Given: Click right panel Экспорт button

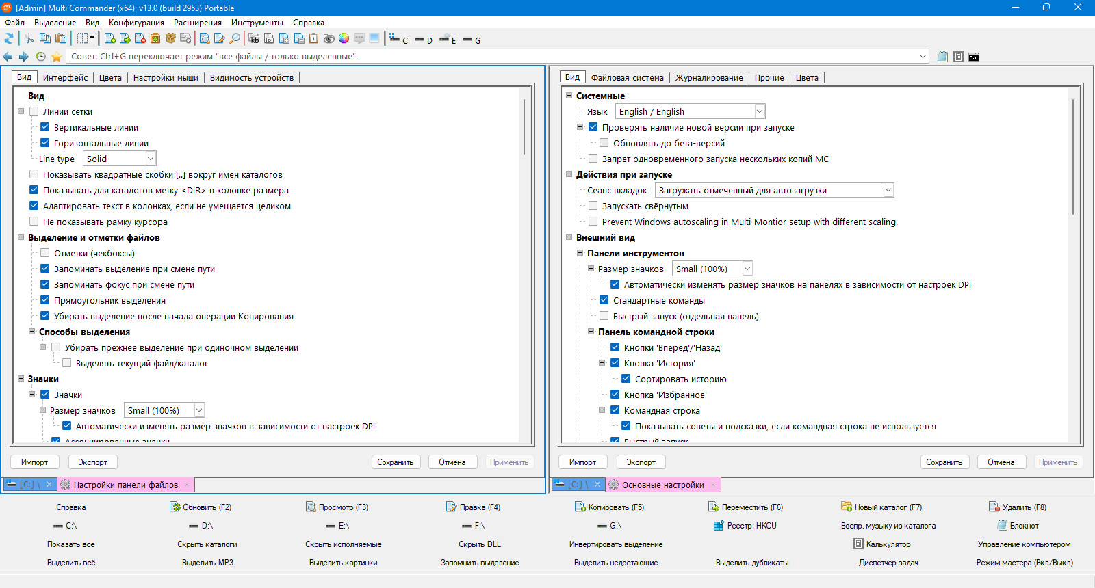Looking at the screenshot, I should click(x=641, y=462).
